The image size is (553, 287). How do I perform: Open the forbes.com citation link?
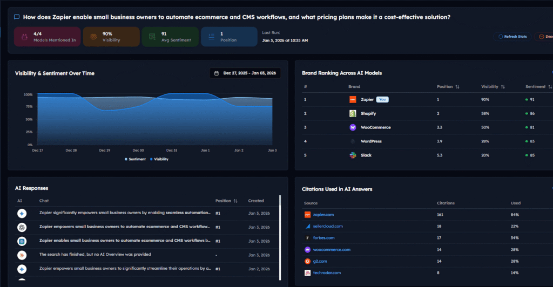(324, 238)
